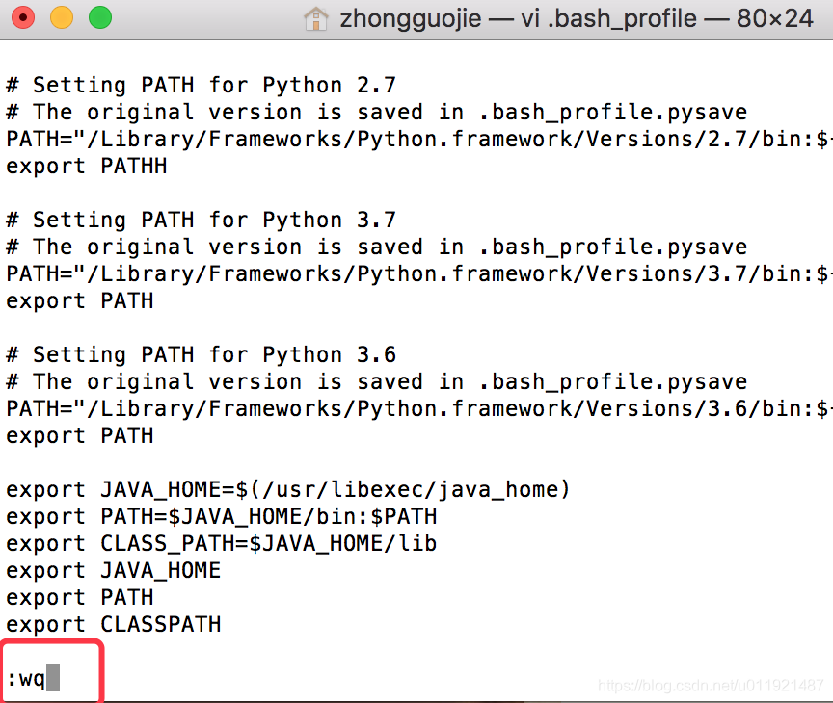
Task: Click the '.bash_profile.pysave' text on Python 3.7 comment
Action: point(611,247)
